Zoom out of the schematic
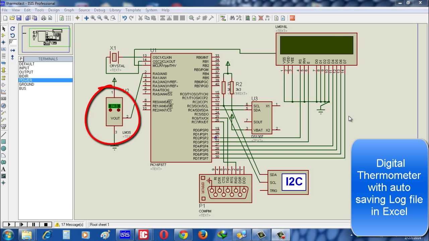This screenshot has width=429, height=241. (x=100, y=18)
